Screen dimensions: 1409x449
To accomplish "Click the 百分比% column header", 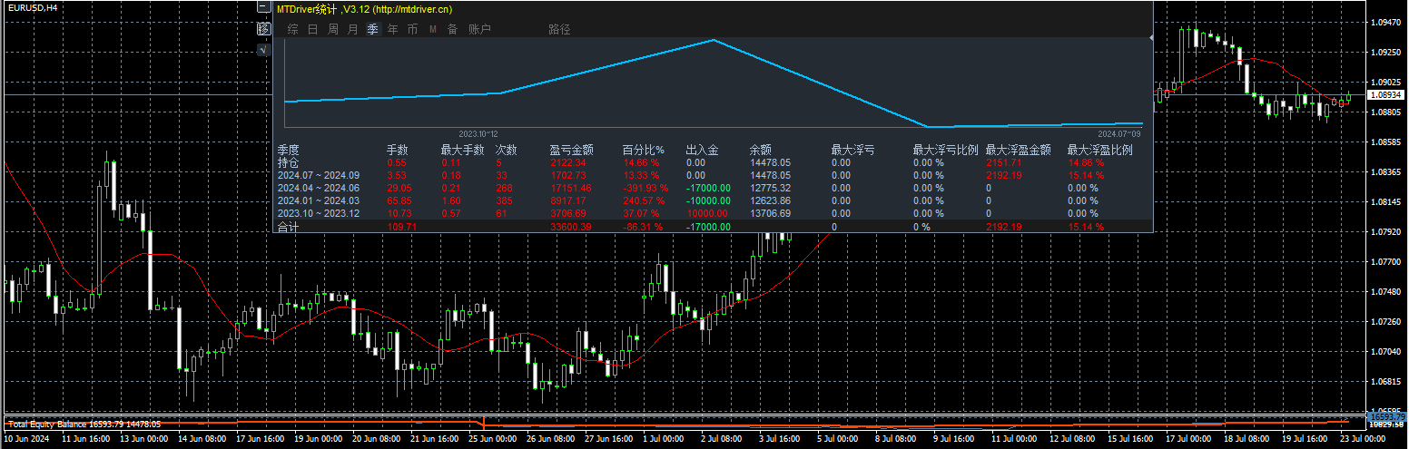I will (x=643, y=150).
